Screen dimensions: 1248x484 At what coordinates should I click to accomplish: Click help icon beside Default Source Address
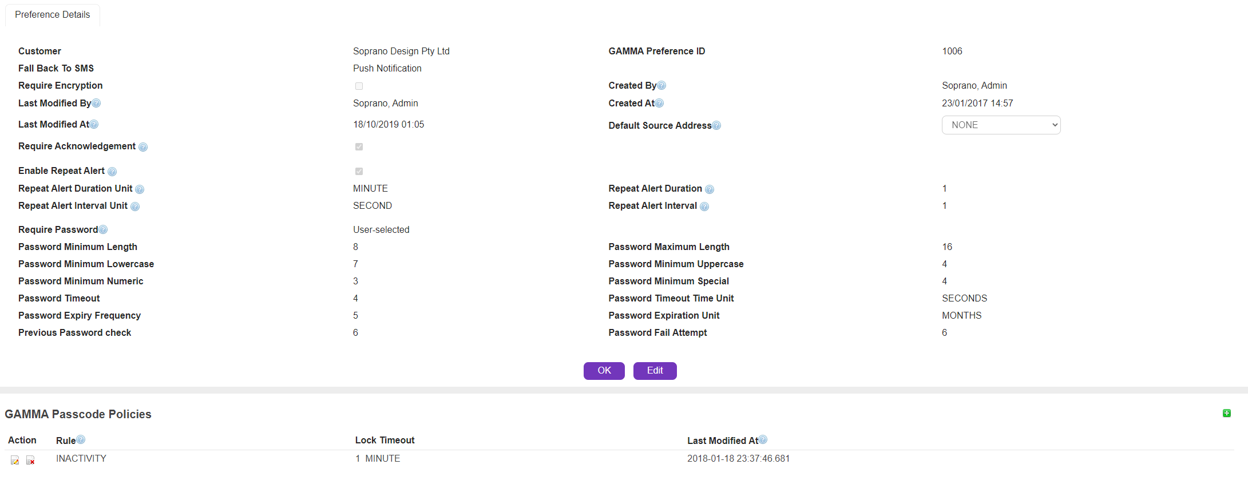click(716, 126)
